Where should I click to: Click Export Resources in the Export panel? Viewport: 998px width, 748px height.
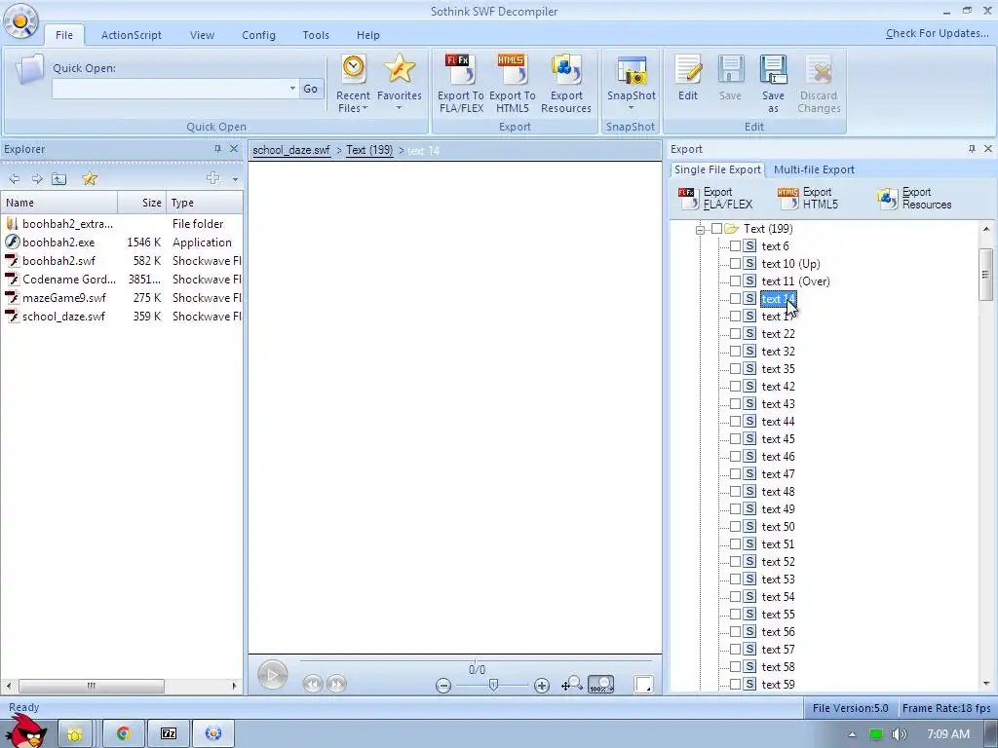914,198
